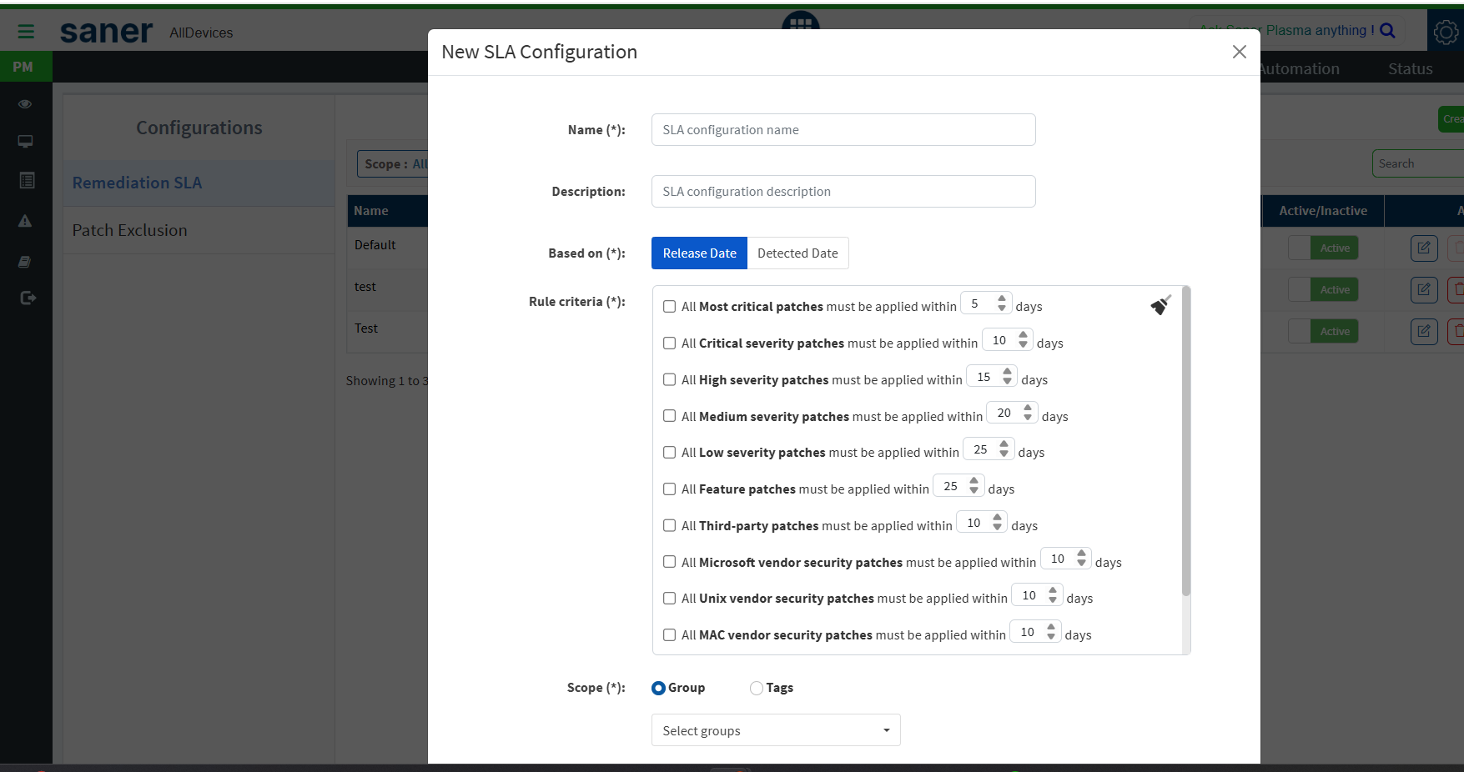Expand the Select groups dropdown
The height and width of the screenshot is (772, 1464).
(x=775, y=730)
